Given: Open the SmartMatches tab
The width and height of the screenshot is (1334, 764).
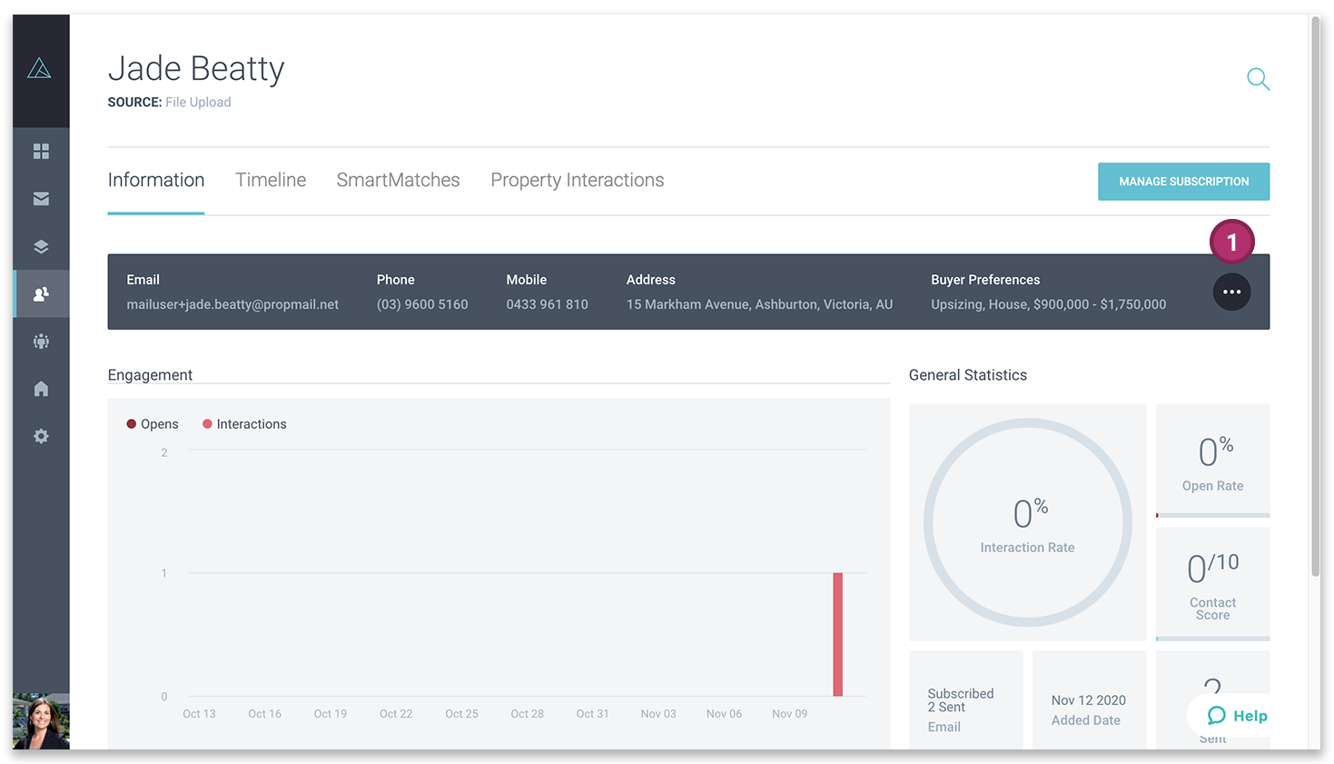Looking at the screenshot, I should click(398, 180).
